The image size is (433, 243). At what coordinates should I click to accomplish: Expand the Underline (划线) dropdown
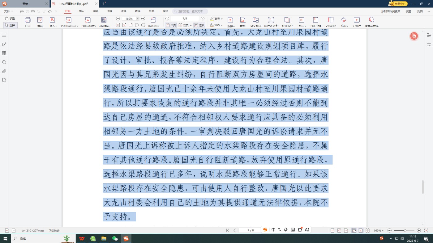pos(221,25)
